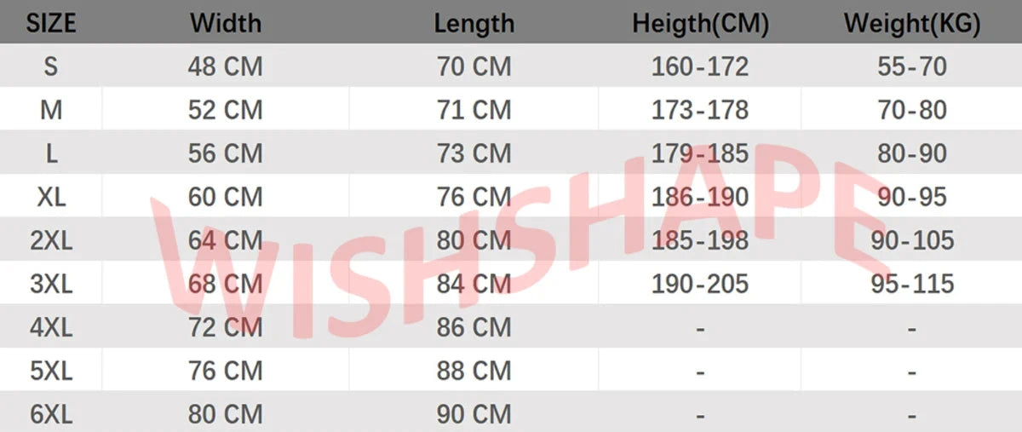Click the Weight(KG) column header

click(x=911, y=24)
